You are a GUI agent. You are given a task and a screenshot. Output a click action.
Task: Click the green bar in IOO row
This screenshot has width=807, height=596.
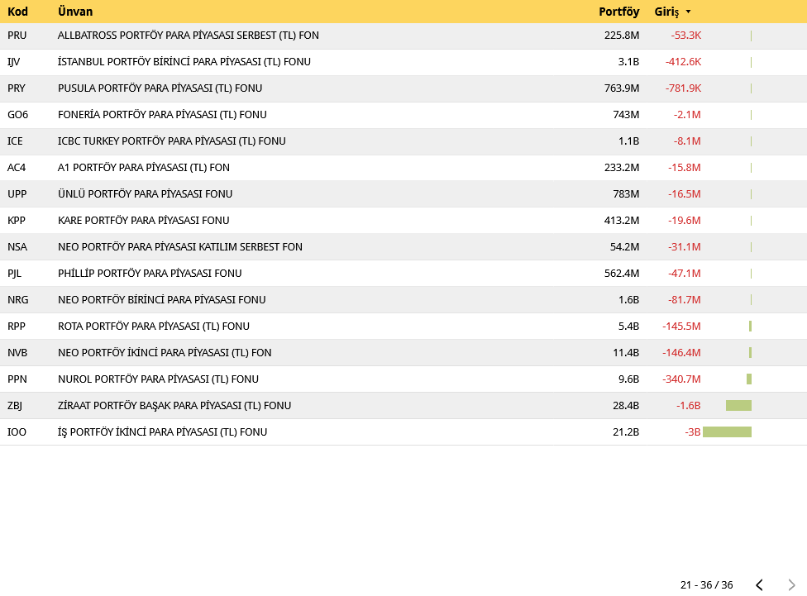pos(728,432)
